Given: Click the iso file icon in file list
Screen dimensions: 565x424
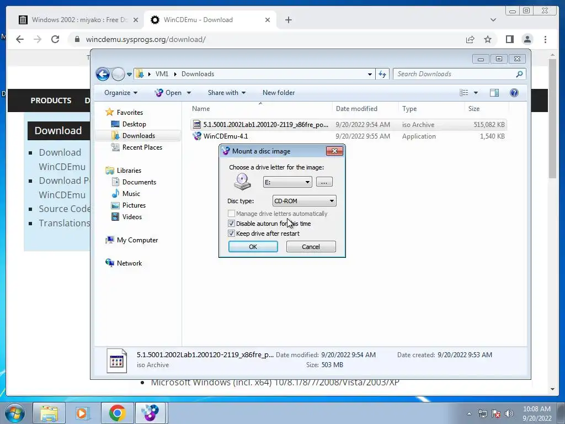Looking at the screenshot, I should pyautogui.click(x=197, y=125).
